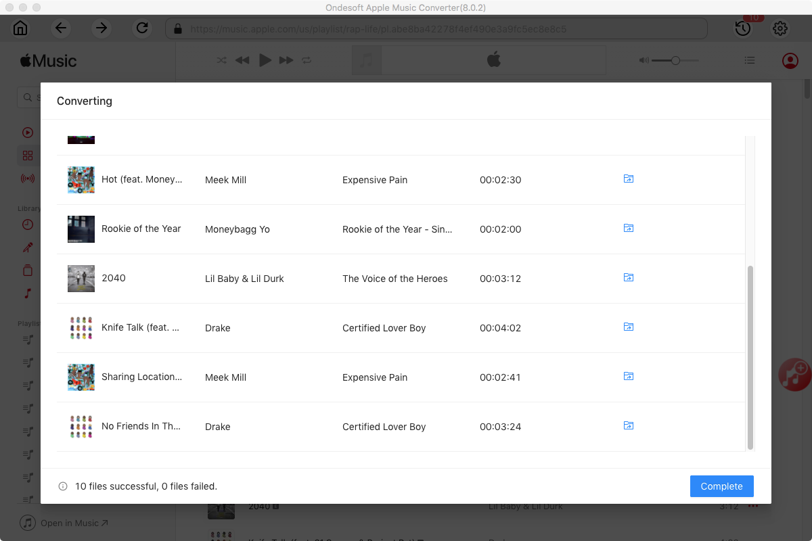
Task: Click the converting list scrollbar
Action: click(750, 358)
